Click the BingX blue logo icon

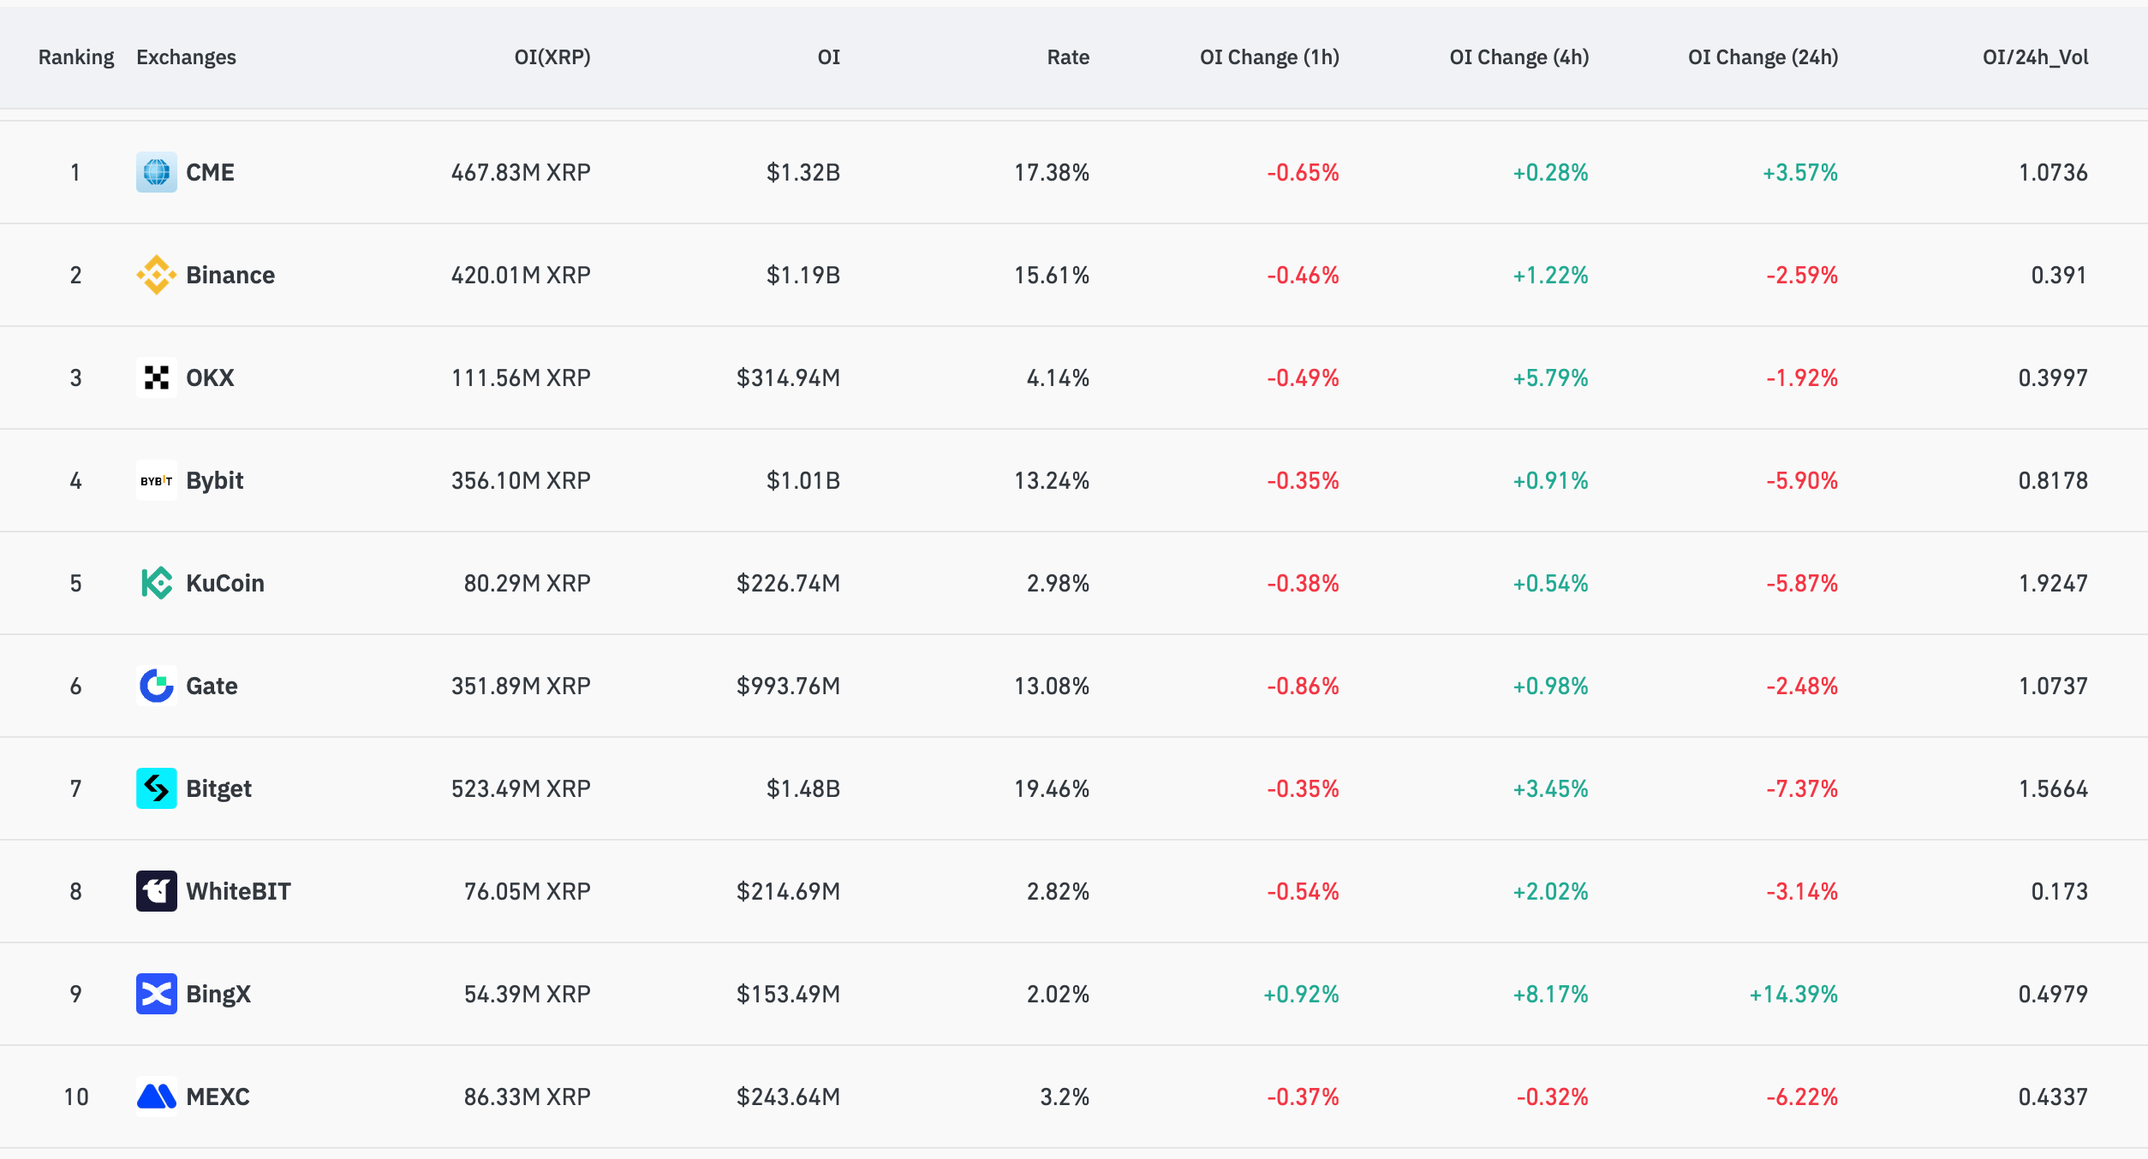[x=156, y=994]
